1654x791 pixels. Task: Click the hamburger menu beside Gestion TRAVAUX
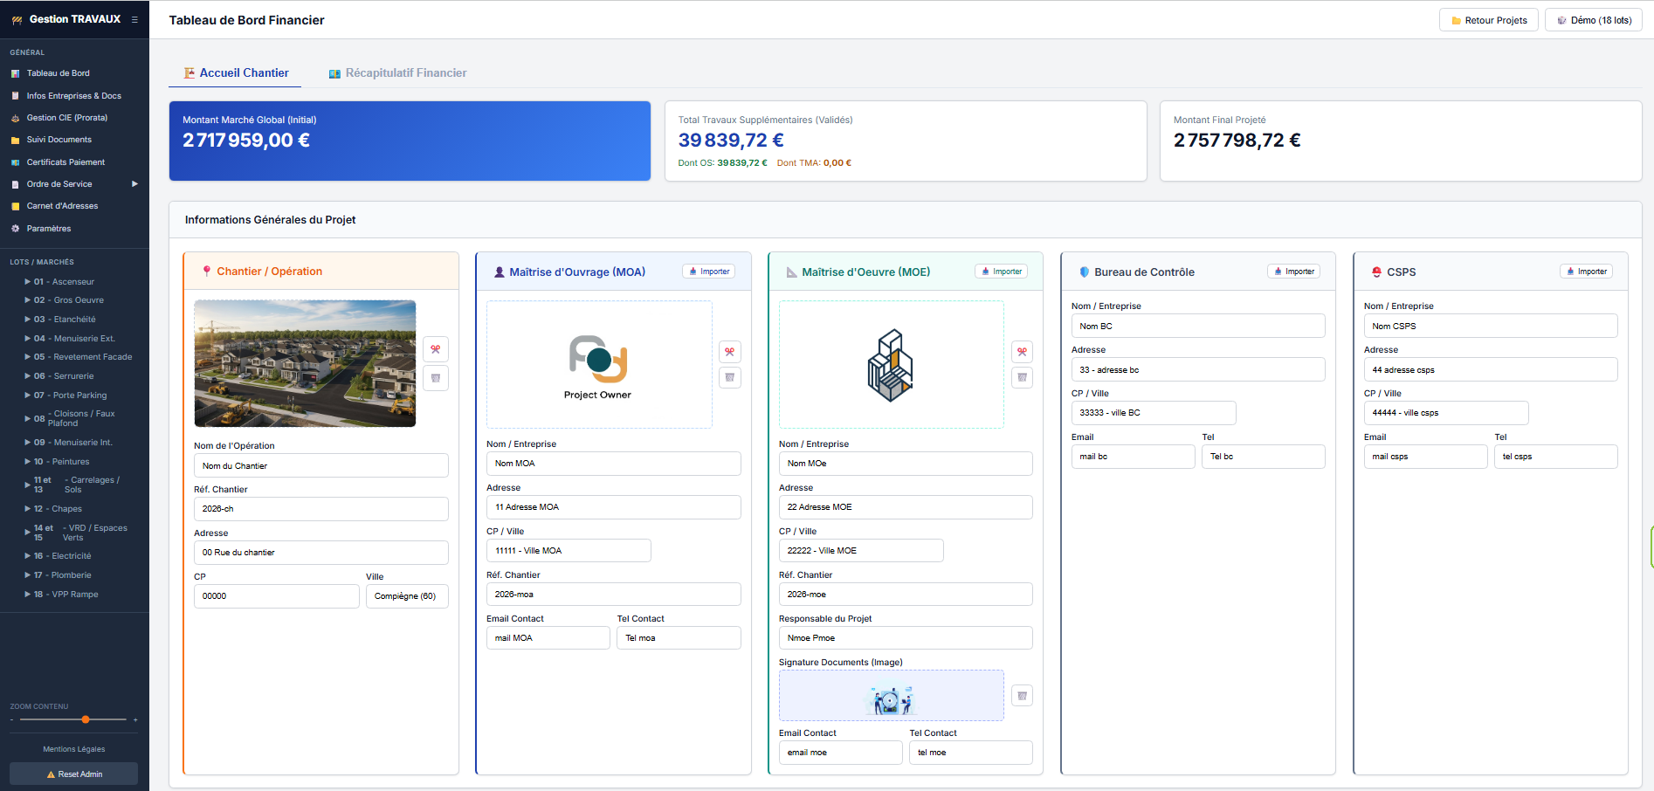point(134,17)
